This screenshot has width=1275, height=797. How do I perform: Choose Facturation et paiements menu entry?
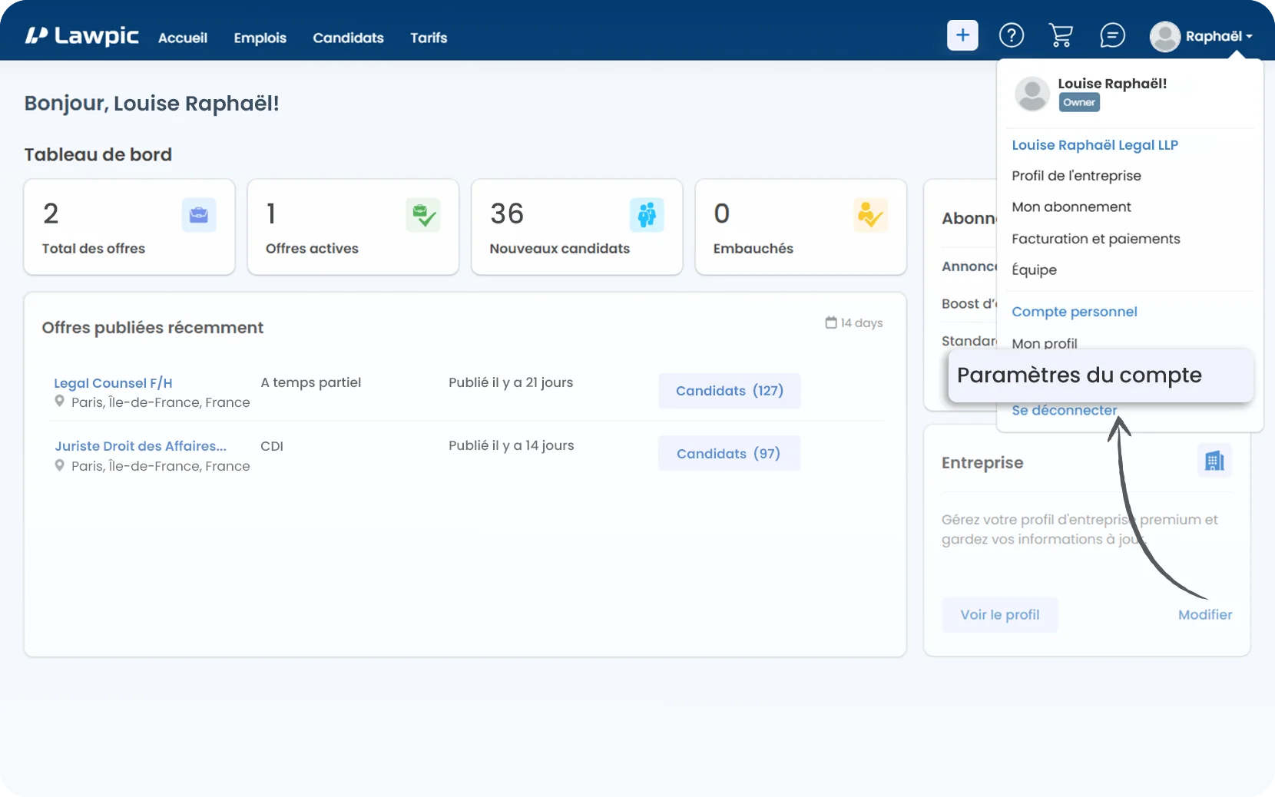point(1095,239)
